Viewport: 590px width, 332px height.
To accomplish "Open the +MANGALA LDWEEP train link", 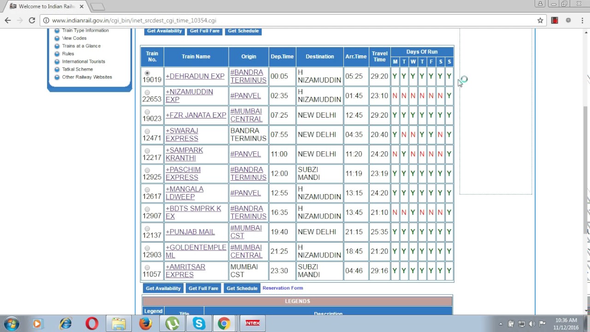I will tap(184, 193).
